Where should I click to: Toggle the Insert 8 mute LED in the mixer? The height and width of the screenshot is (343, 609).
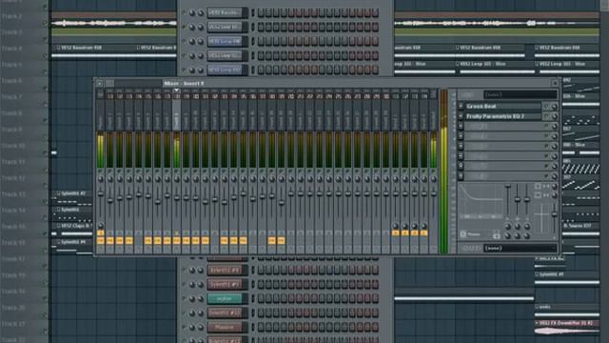pyautogui.click(x=177, y=171)
